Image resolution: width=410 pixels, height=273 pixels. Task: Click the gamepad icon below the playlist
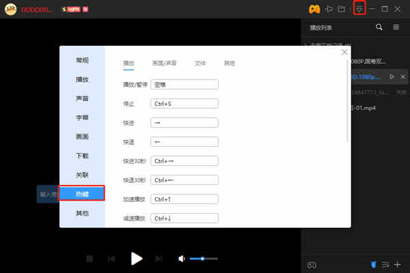pyautogui.click(x=312, y=265)
